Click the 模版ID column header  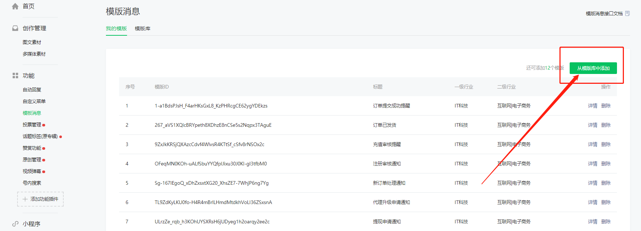pos(162,87)
